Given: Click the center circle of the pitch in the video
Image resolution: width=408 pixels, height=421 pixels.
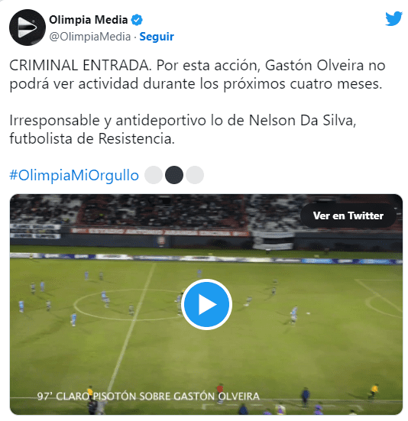Looking at the screenshot, I should [x=129, y=304].
